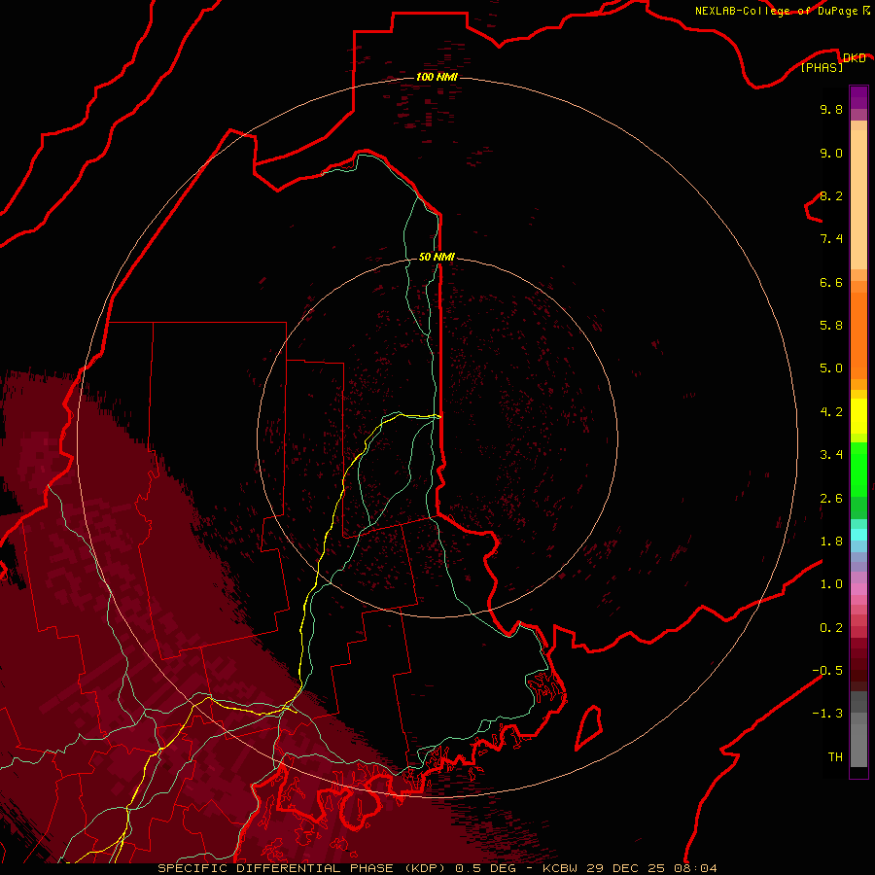
Task: Select the 1.8 value on color scale
Action: pyautogui.click(x=831, y=542)
